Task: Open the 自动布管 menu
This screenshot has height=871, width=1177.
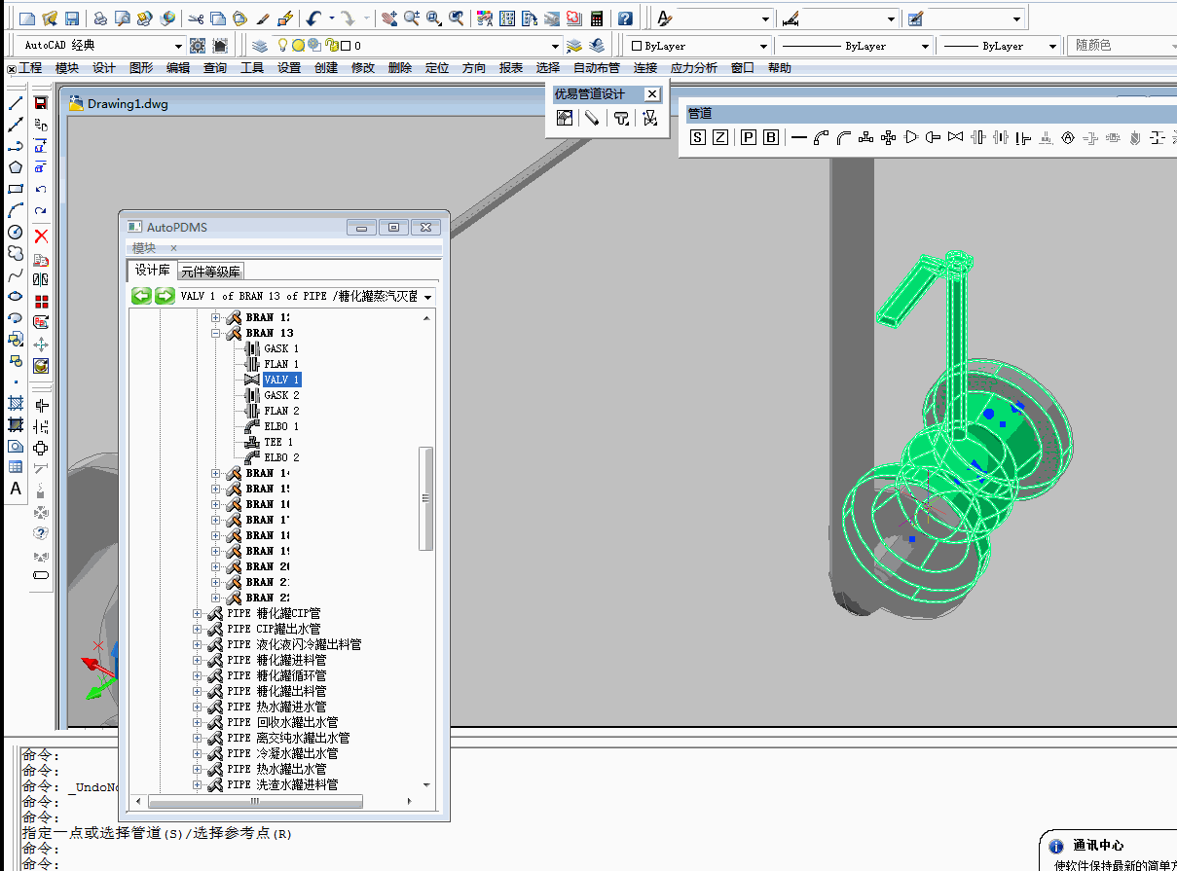Action: point(597,68)
